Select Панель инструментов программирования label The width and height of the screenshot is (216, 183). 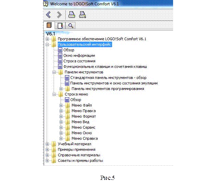tap(108, 89)
